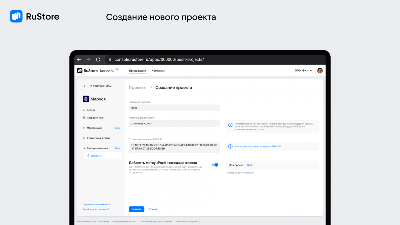Click the Beta badge next to Push-уведомления
The height and width of the screenshot is (225, 400).
117,148
